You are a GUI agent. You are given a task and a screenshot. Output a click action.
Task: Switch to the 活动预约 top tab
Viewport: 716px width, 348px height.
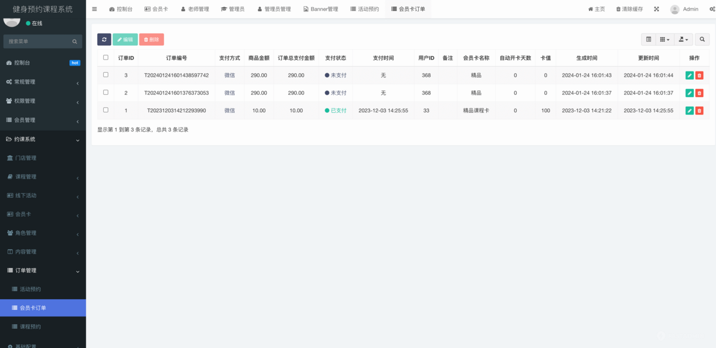tap(365, 8)
